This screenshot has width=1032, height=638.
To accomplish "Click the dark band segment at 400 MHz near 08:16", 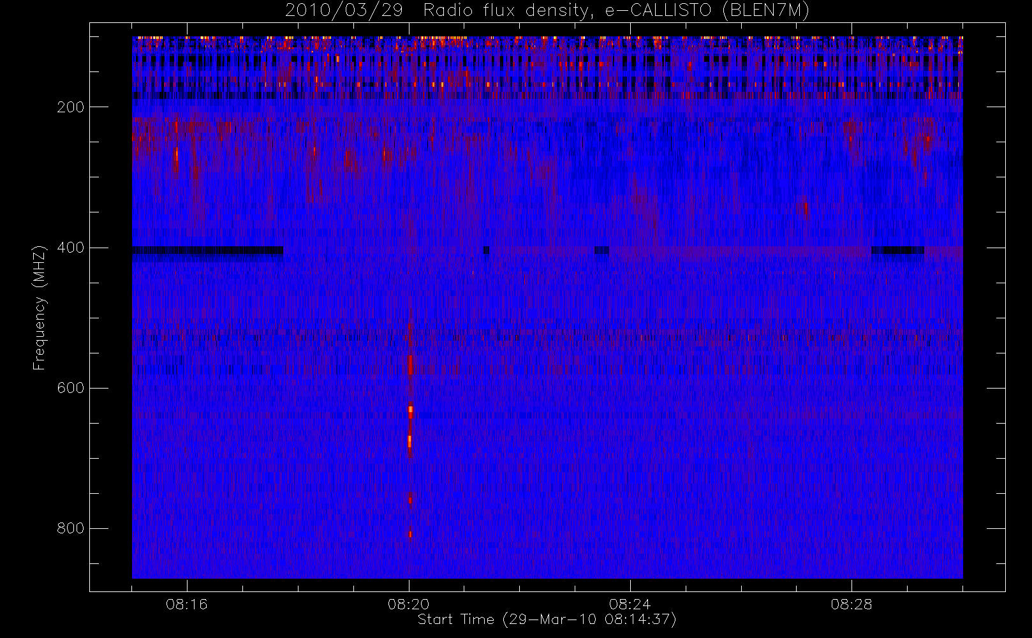I will click(207, 251).
